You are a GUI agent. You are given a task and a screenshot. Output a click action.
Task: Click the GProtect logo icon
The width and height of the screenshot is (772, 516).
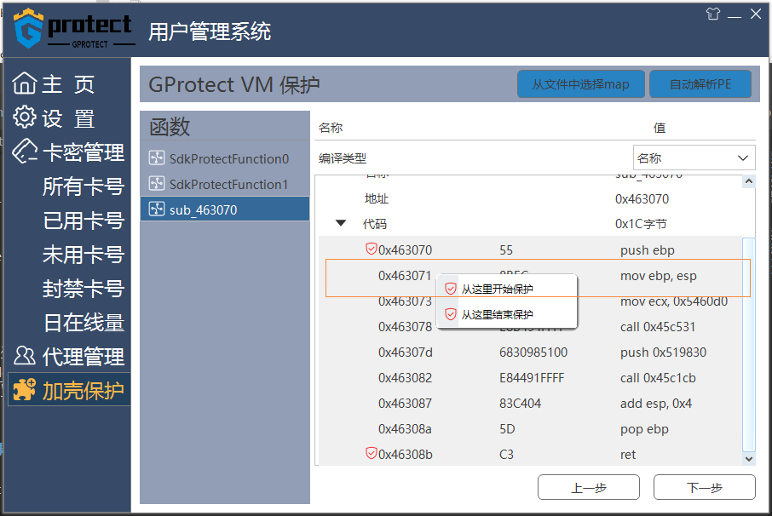click(x=29, y=28)
